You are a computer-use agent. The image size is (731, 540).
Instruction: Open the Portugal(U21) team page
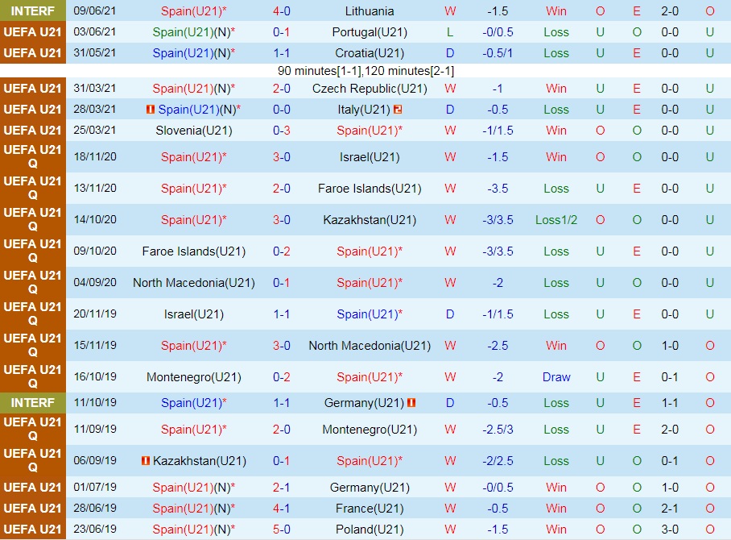click(x=370, y=32)
